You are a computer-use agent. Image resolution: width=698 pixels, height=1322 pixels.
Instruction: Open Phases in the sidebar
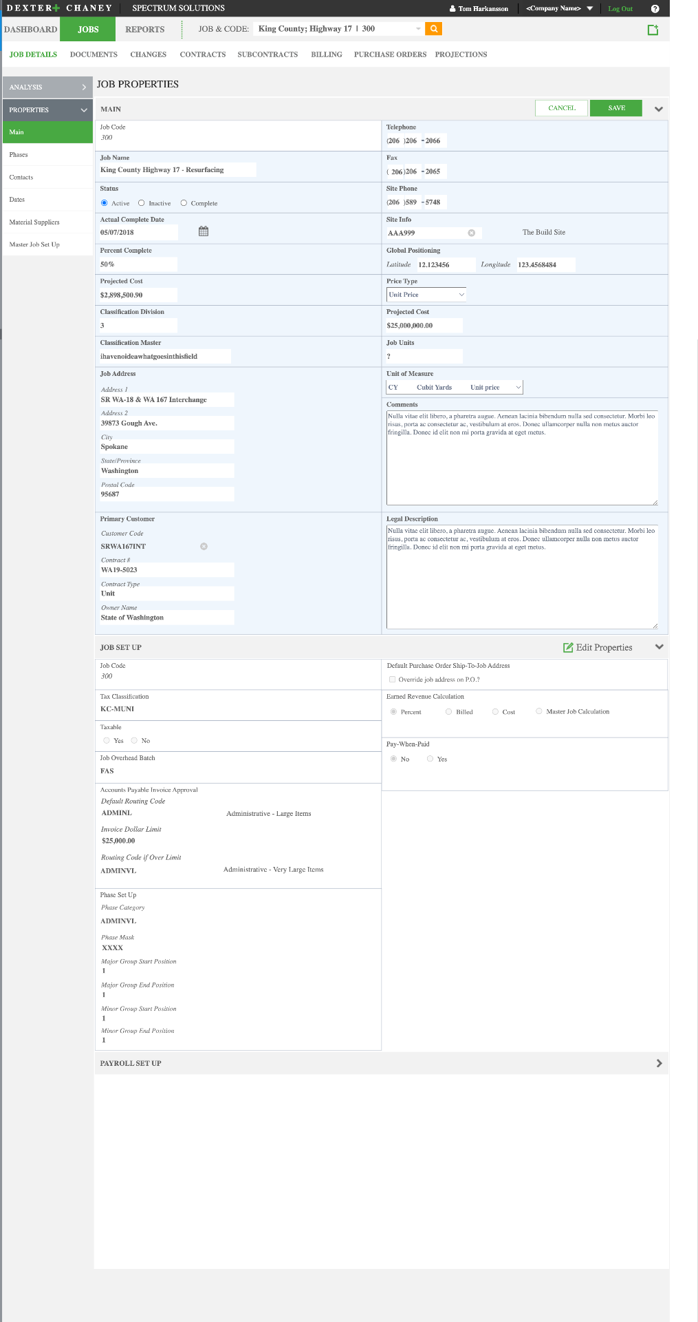click(47, 155)
